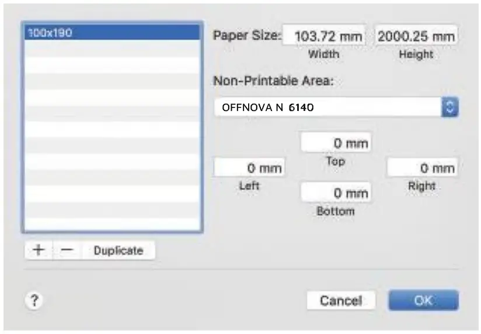Click the Cancel button
Viewport: 481px width, 334px height.
point(341,301)
